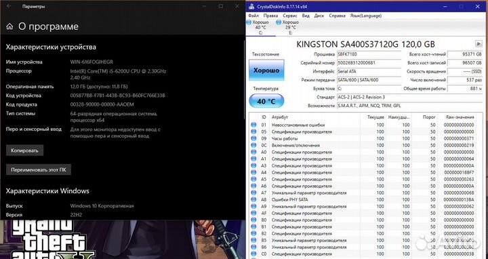488x259 pixels.
Task: Click the Скорость вращения SSD value
Action: (x=465, y=71)
